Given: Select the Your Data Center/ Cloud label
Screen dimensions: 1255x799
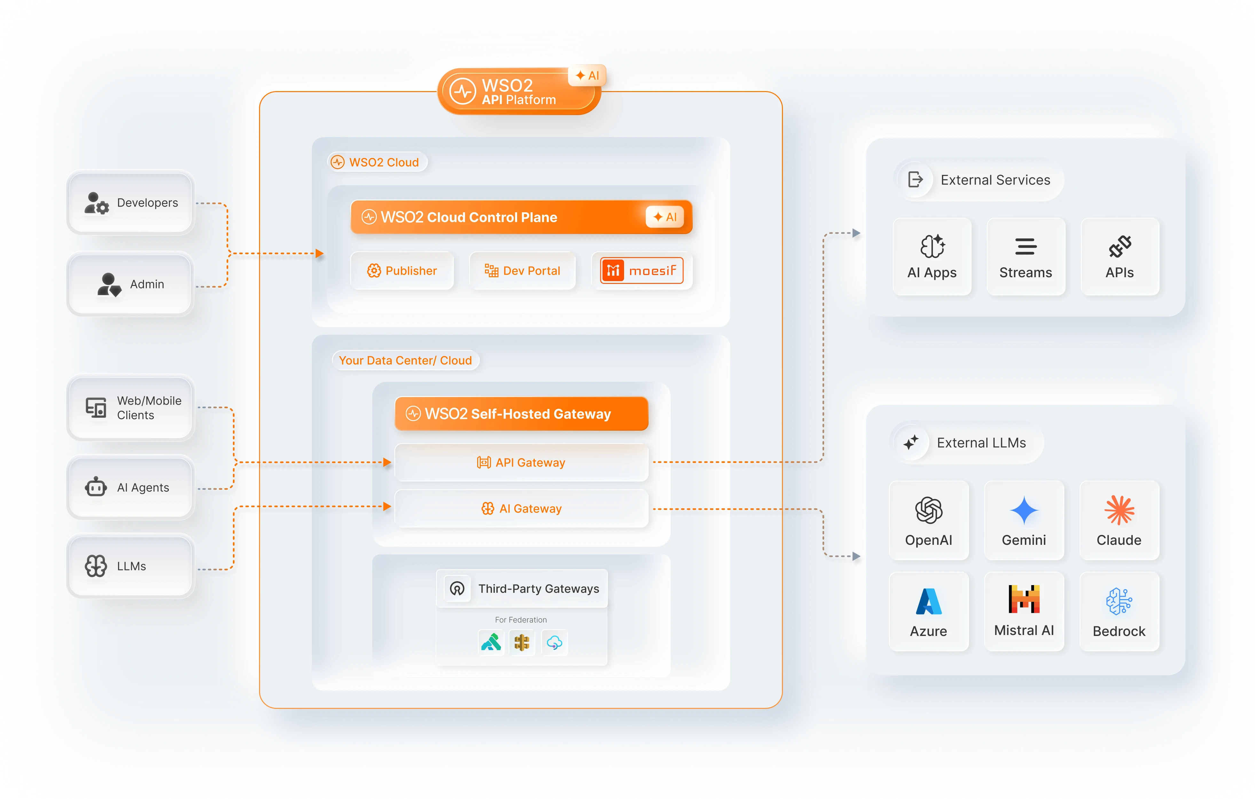Looking at the screenshot, I should pyautogui.click(x=406, y=360).
